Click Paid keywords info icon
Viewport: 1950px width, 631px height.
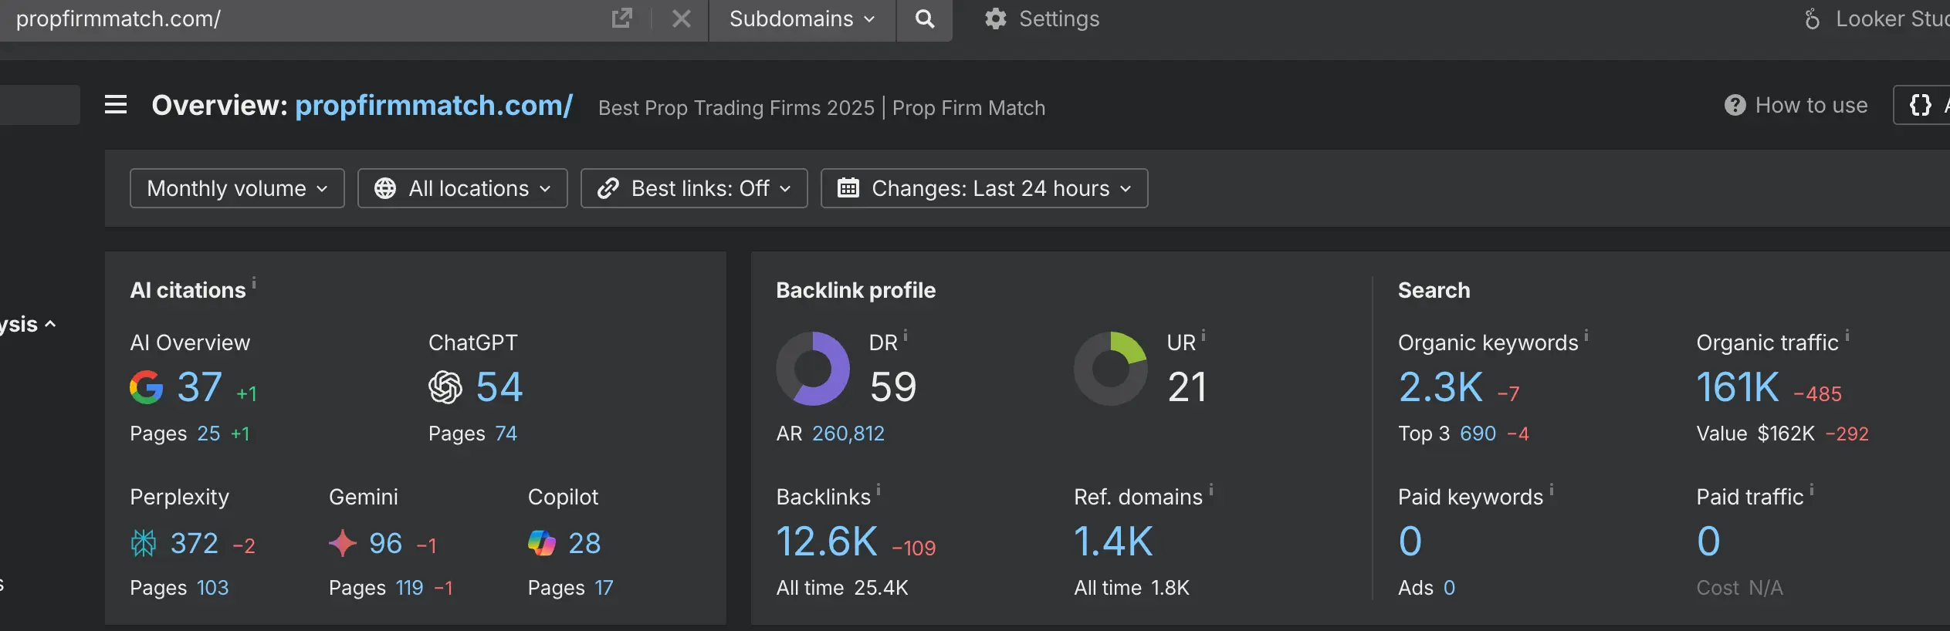1552,489
